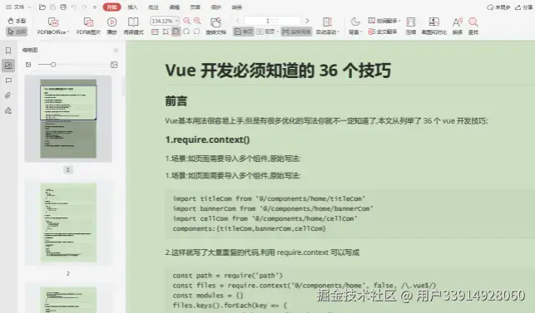Toggle the thumbnail sidebar panel icon
Screen dimensions: 535x313
8,66
